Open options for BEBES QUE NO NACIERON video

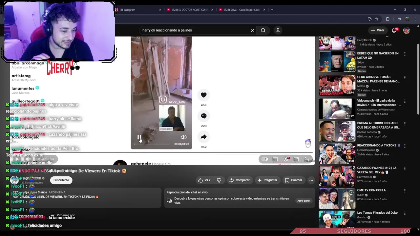pyautogui.click(x=405, y=54)
